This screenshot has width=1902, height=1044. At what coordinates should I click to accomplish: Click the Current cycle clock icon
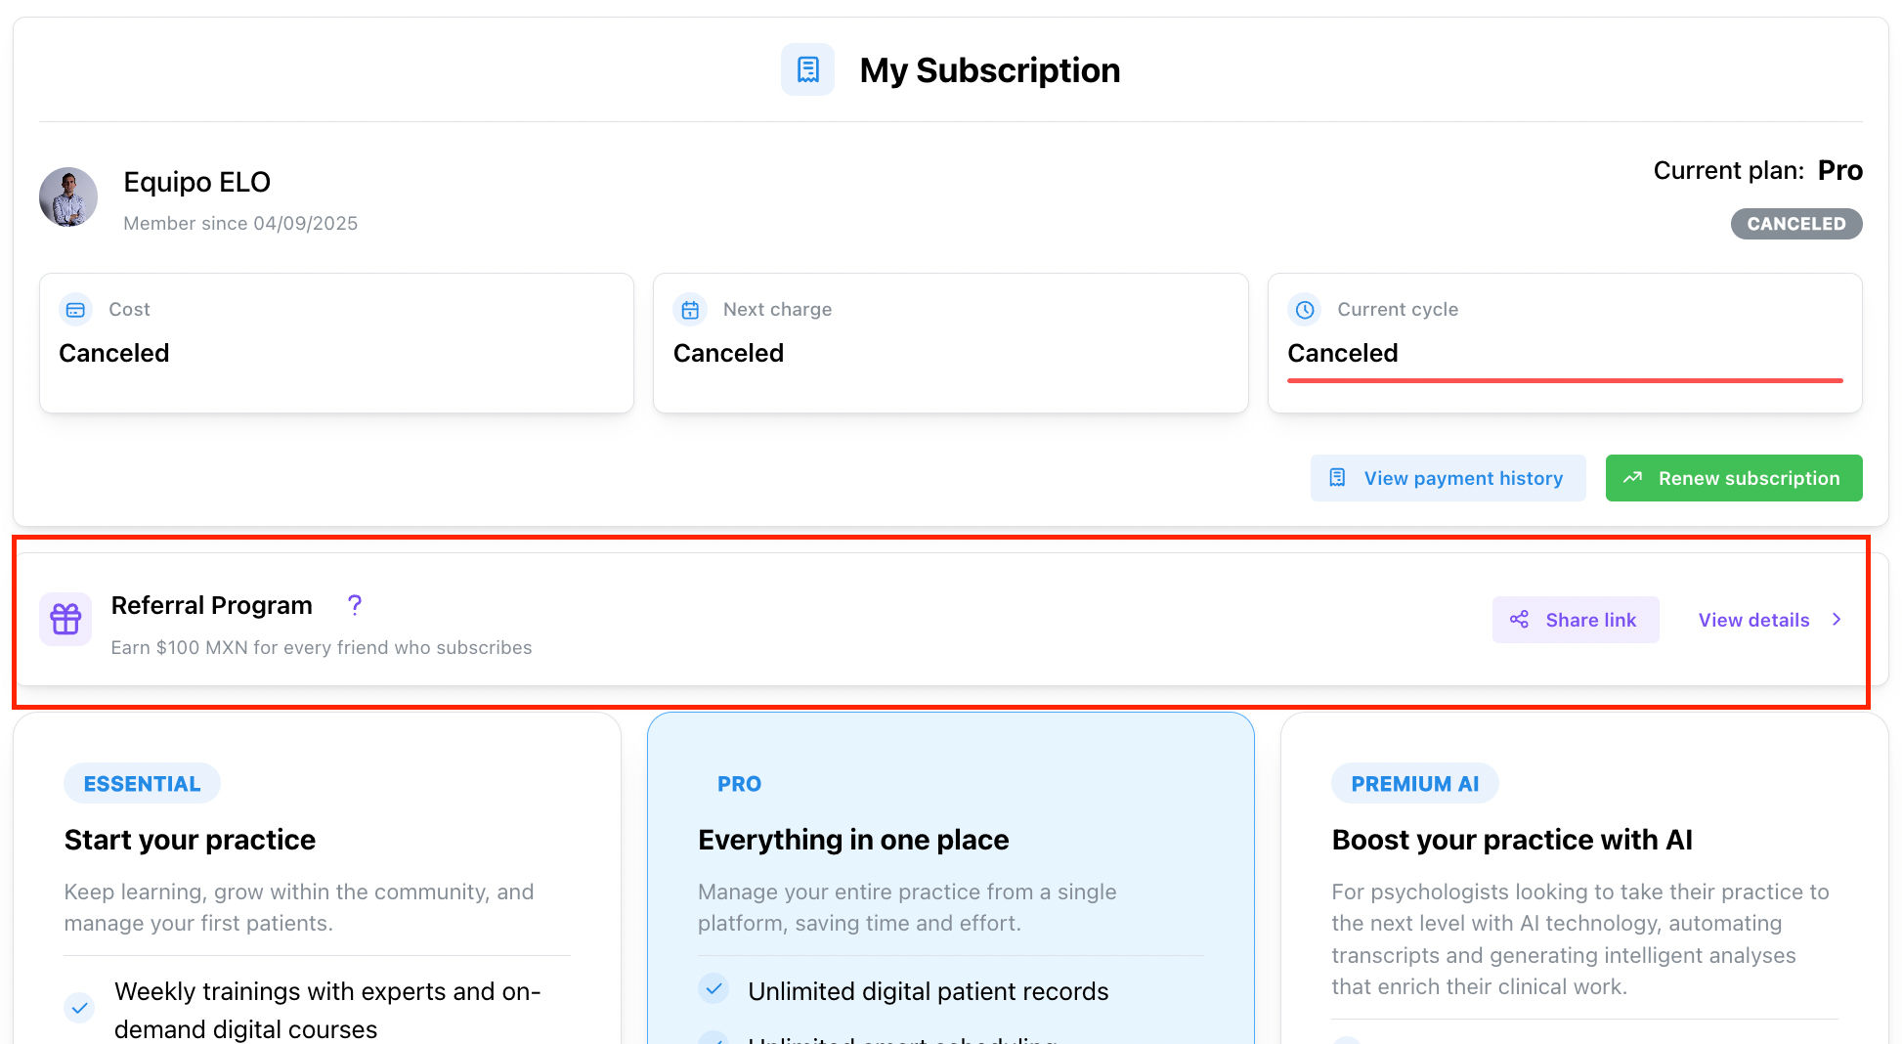pos(1304,310)
